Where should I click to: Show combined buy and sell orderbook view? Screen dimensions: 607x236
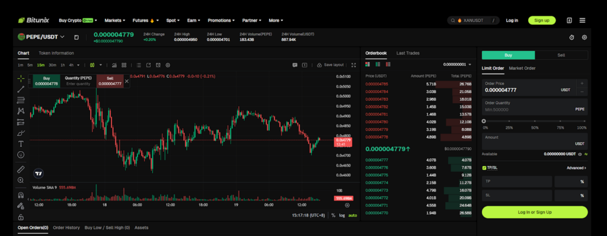[368, 64]
